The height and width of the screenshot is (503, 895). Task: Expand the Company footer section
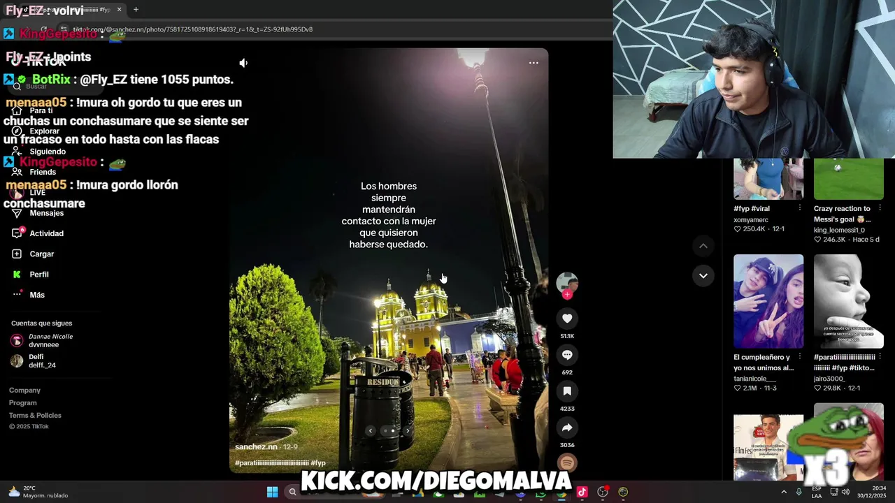point(24,391)
